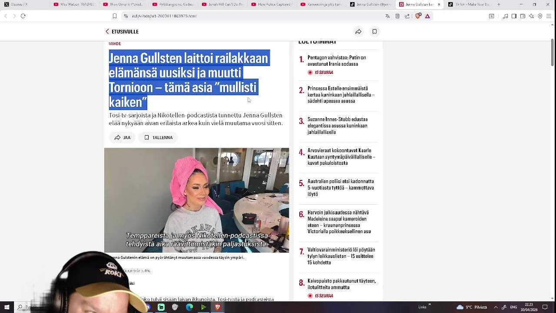The width and height of the screenshot is (556, 313).
Task: Open Microsoft Edge from the taskbar
Action: (189, 307)
